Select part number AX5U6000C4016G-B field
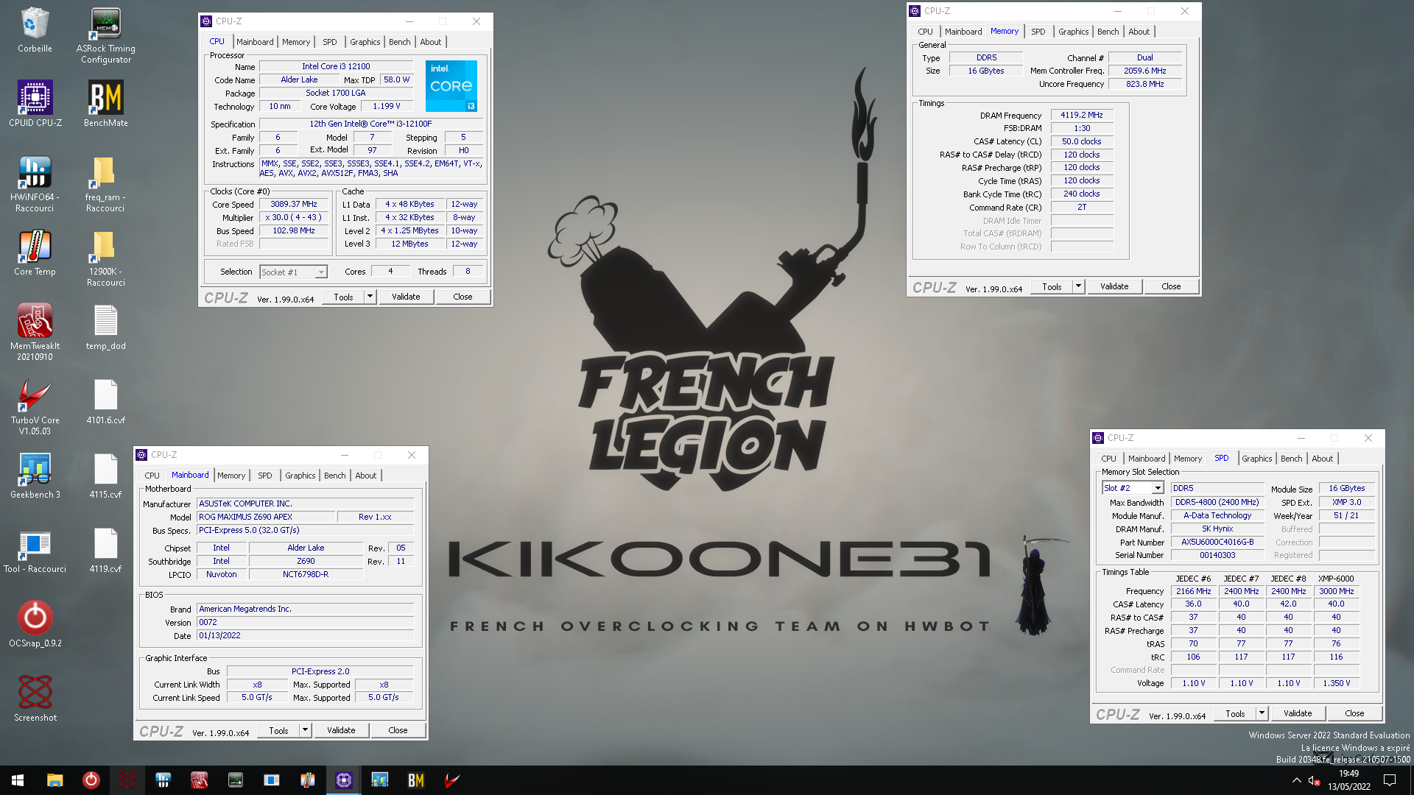This screenshot has width=1414, height=795. point(1217,542)
